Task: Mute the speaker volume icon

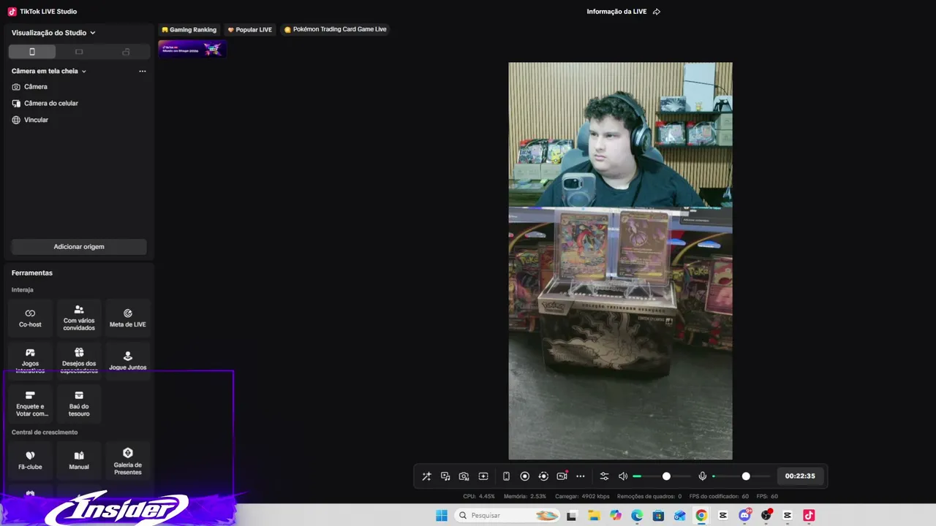Action: [x=623, y=476]
